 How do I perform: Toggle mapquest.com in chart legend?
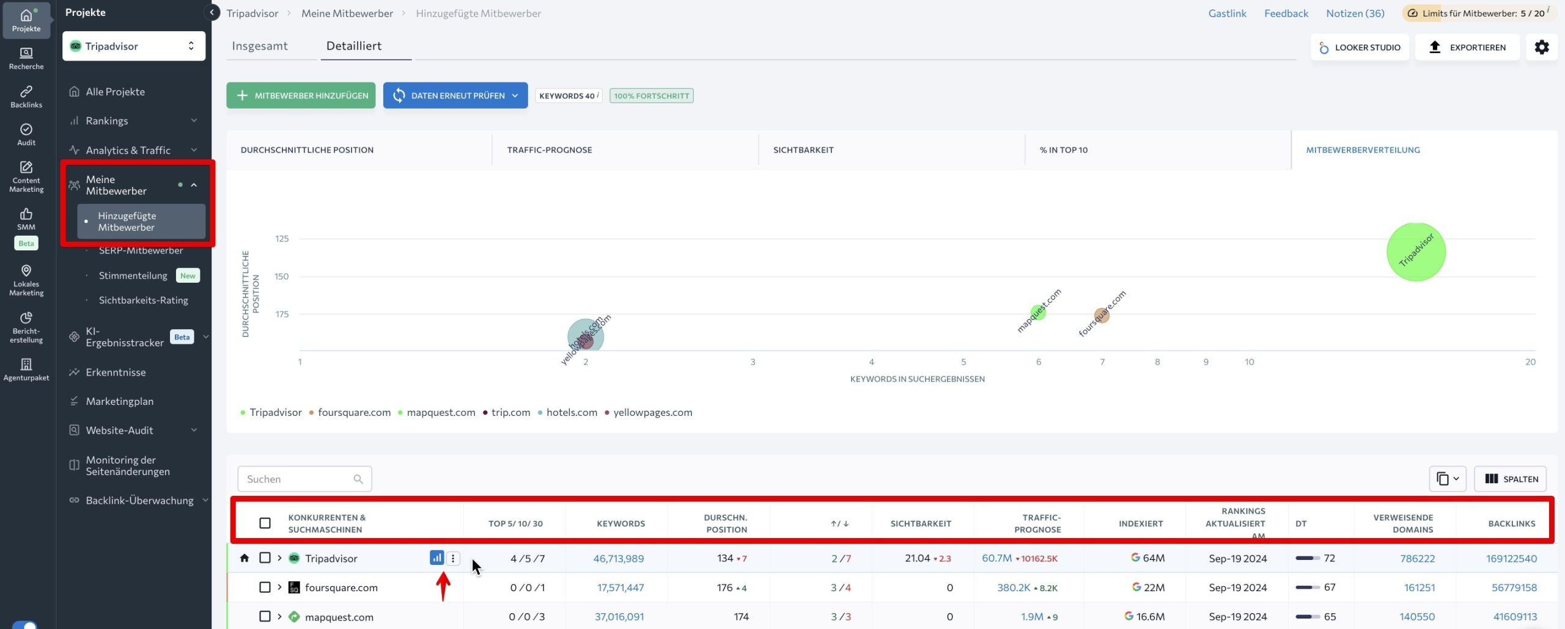click(436, 412)
